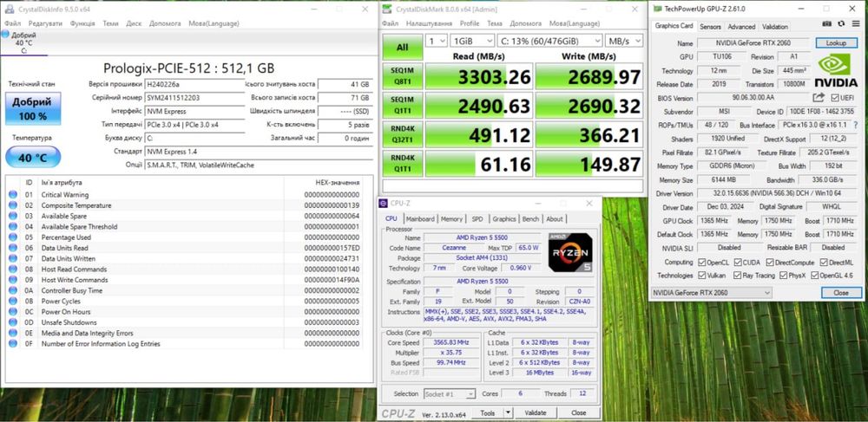The width and height of the screenshot is (868, 422).
Task: Toggle the UEFI checkbox in GPU-Z
Action: pos(835,98)
